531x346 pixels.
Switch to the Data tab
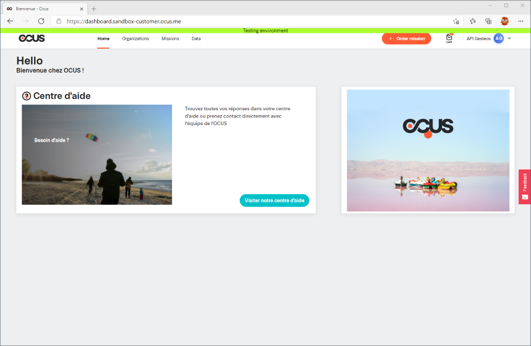click(x=196, y=39)
